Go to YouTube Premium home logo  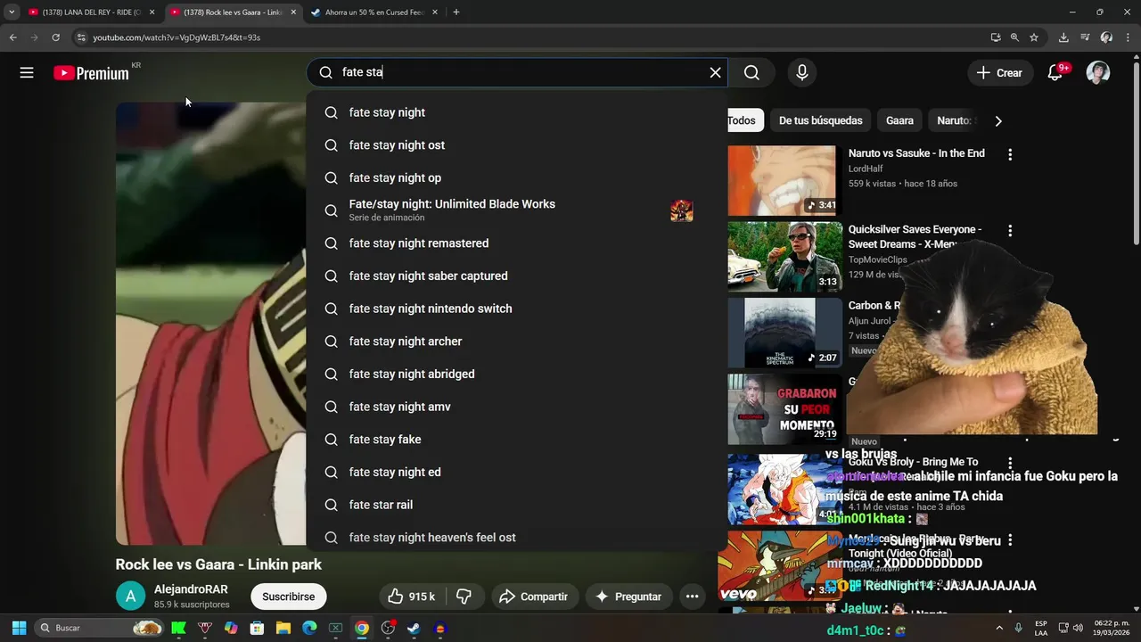point(91,73)
